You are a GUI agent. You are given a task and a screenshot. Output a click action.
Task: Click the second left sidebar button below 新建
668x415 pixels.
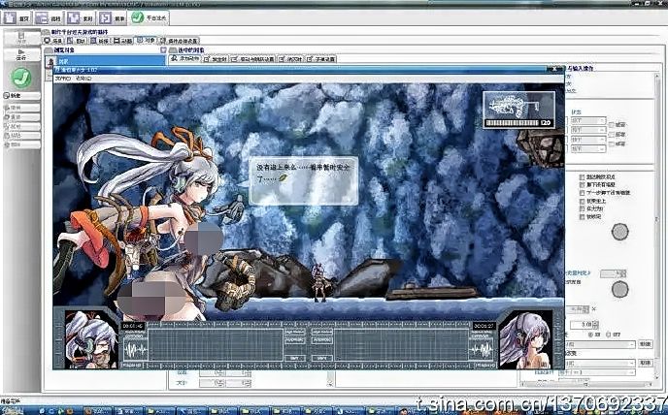click(x=21, y=108)
